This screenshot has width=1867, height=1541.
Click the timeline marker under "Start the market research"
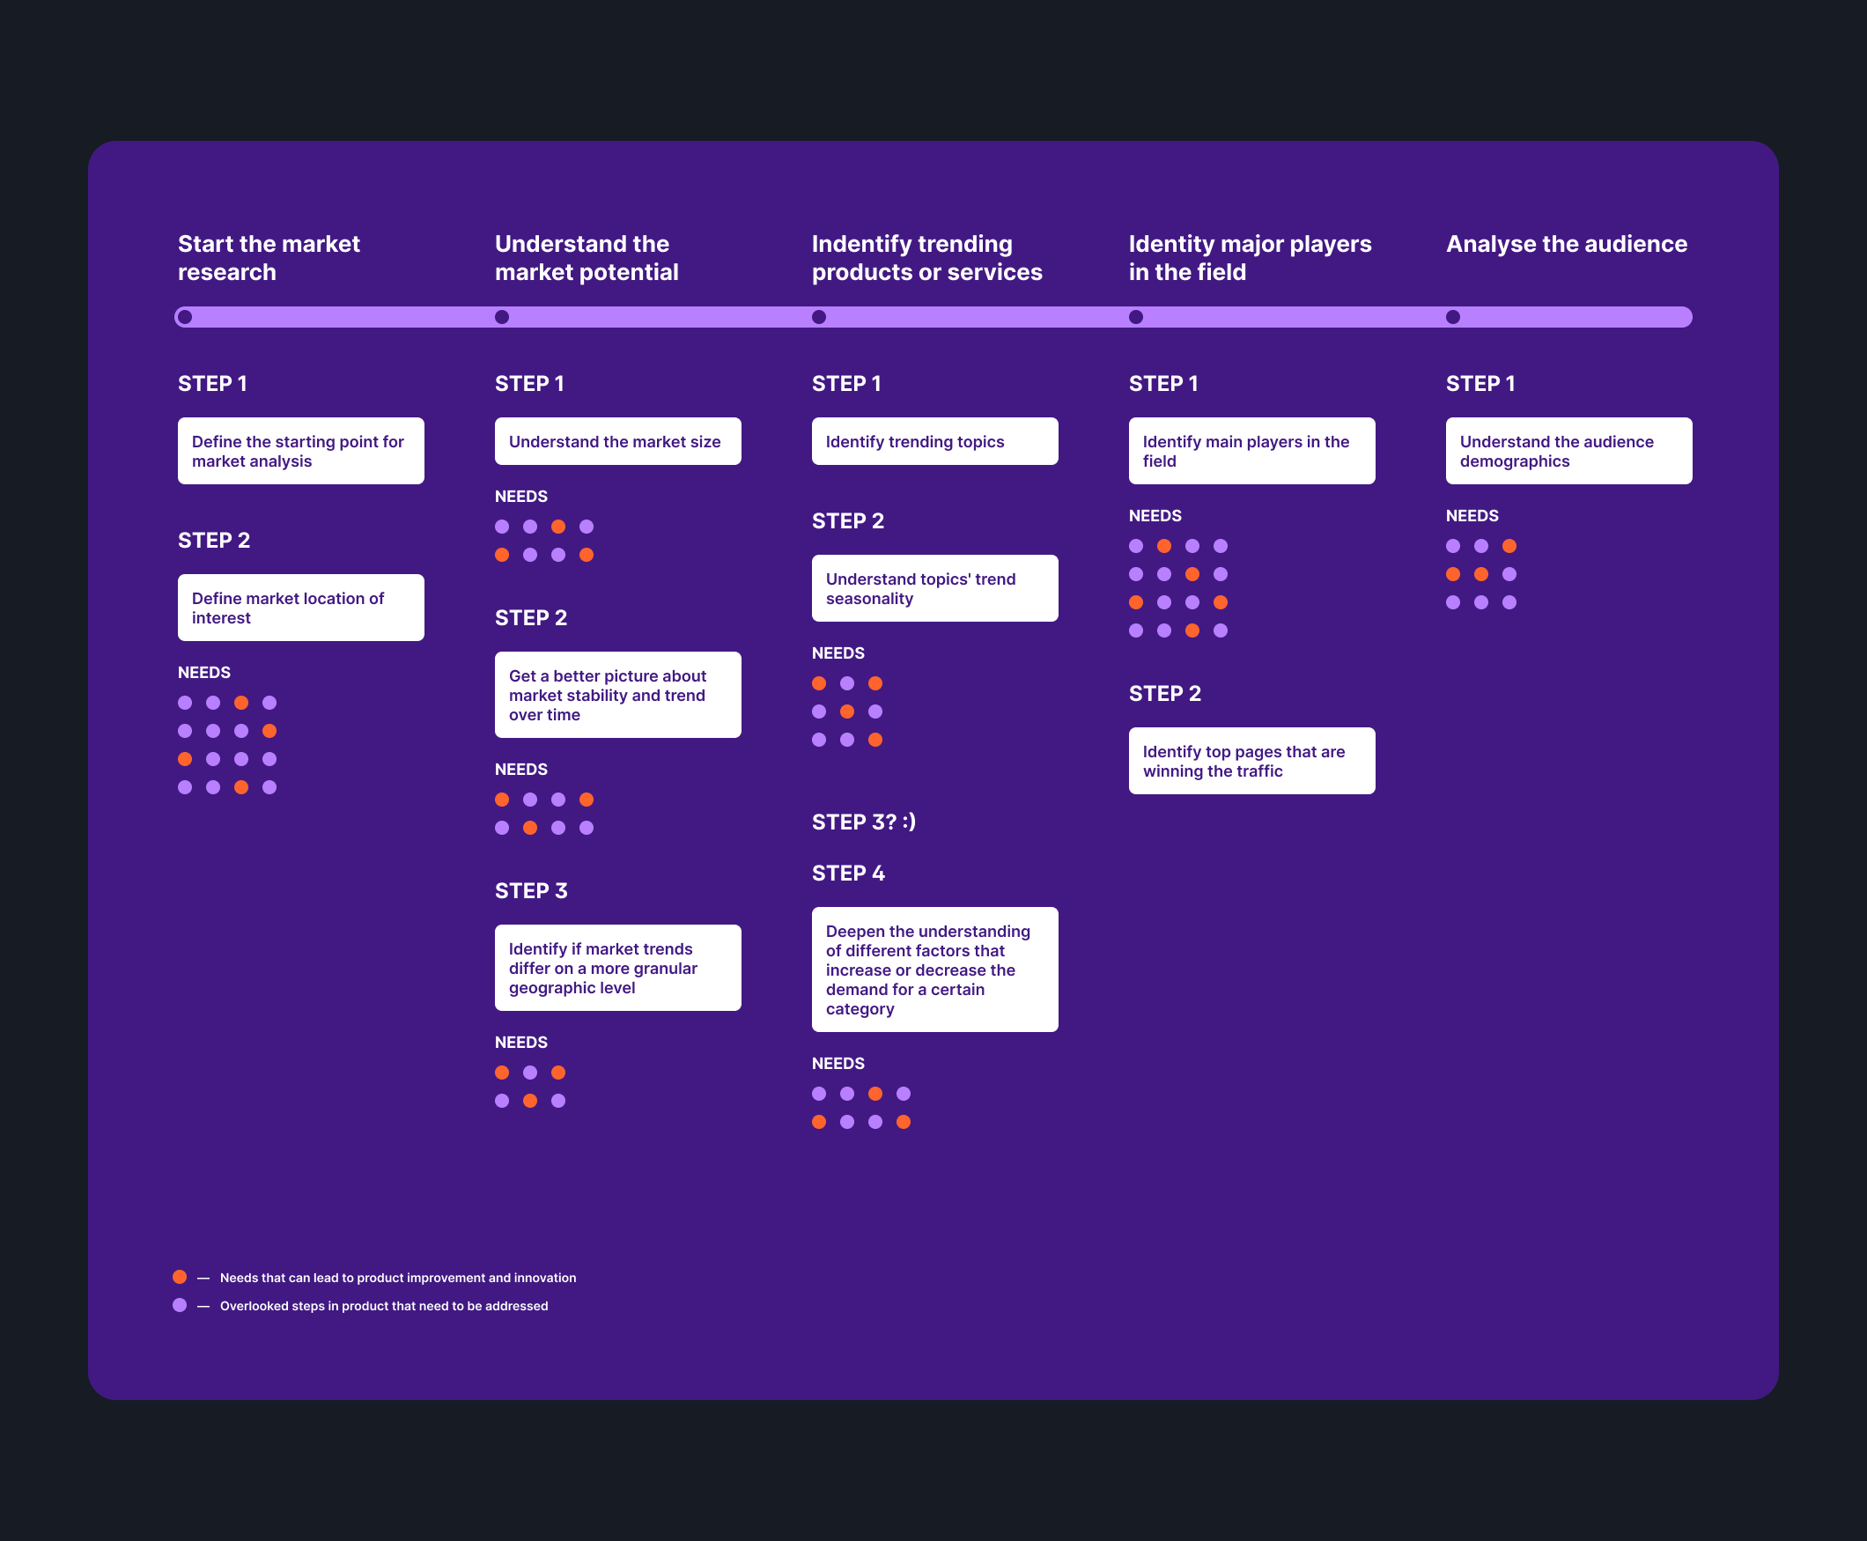point(185,317)
